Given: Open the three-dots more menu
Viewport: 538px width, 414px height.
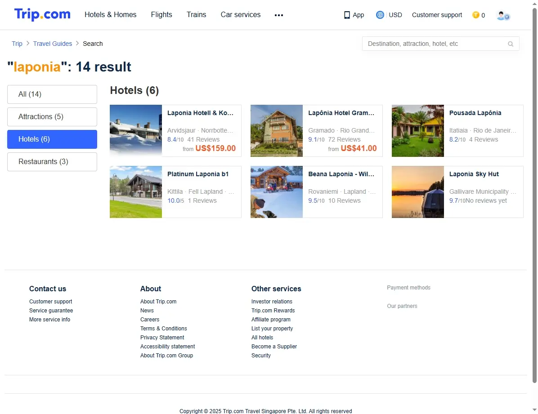Looking at the screenshot, I should (x=278, y=15).
